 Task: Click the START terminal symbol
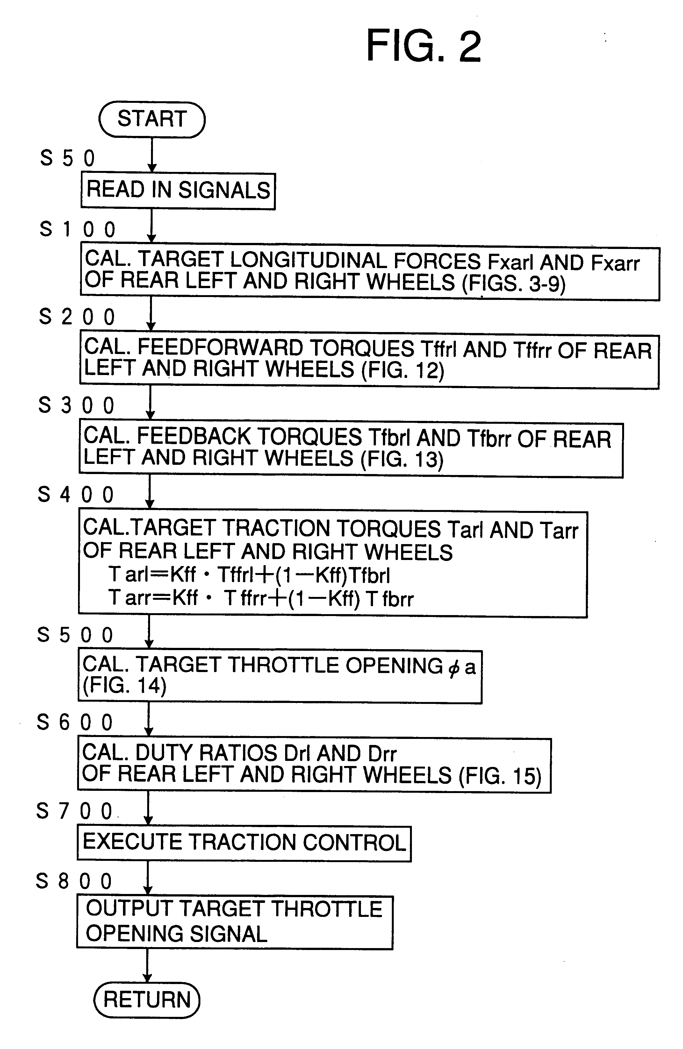click(216, 121)
